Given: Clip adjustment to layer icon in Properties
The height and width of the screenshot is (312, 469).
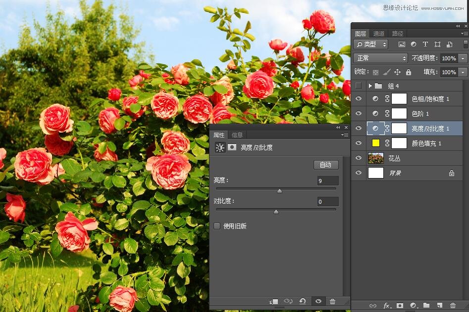Looking at the screenshot, I should [x=274, y=301].
